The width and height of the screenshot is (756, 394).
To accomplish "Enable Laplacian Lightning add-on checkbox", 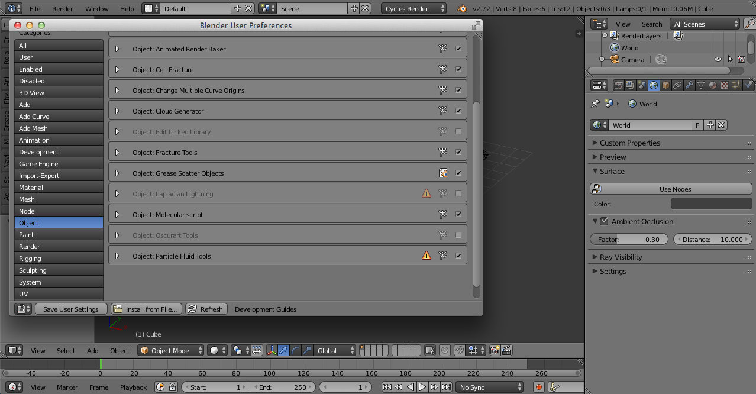I will (x=458, y=193).
